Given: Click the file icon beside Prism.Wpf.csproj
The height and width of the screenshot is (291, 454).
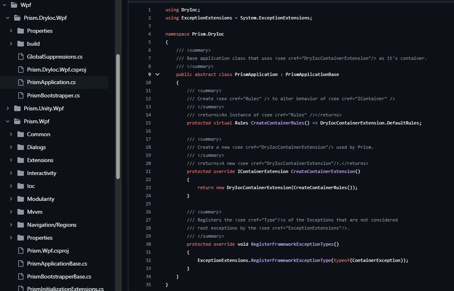Looking at the screenshot, I should tap(21, 251).
